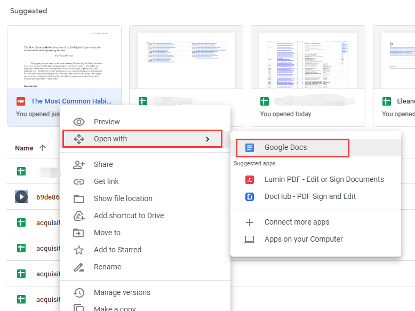Click the red PDF icon on suggested file
Image resolution: width=415 pixels, height=311 pixels.
(21, 101)
